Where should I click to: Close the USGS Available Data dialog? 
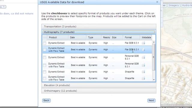(x=157, y=2)
